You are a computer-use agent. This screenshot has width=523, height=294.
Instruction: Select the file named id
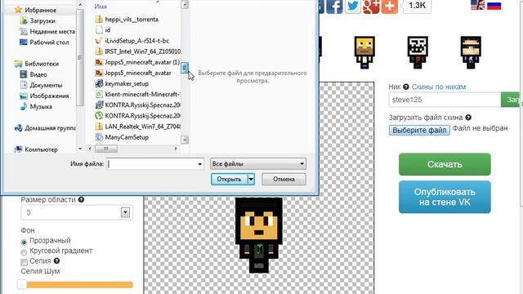pos(103,30)
